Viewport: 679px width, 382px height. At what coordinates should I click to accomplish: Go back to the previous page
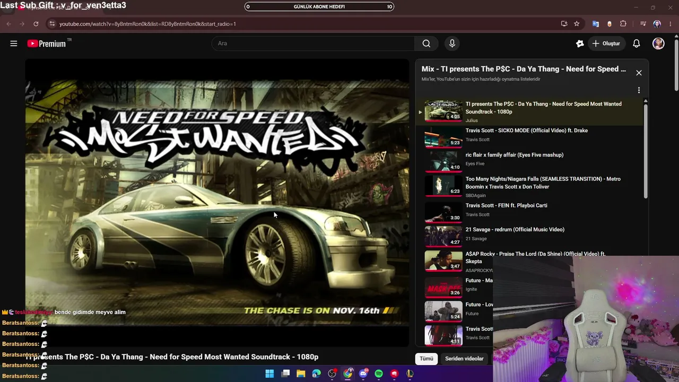coord(8,24)
